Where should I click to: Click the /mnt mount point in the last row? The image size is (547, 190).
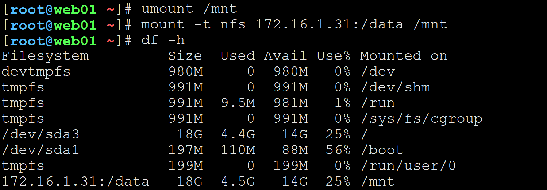(377, 182)
